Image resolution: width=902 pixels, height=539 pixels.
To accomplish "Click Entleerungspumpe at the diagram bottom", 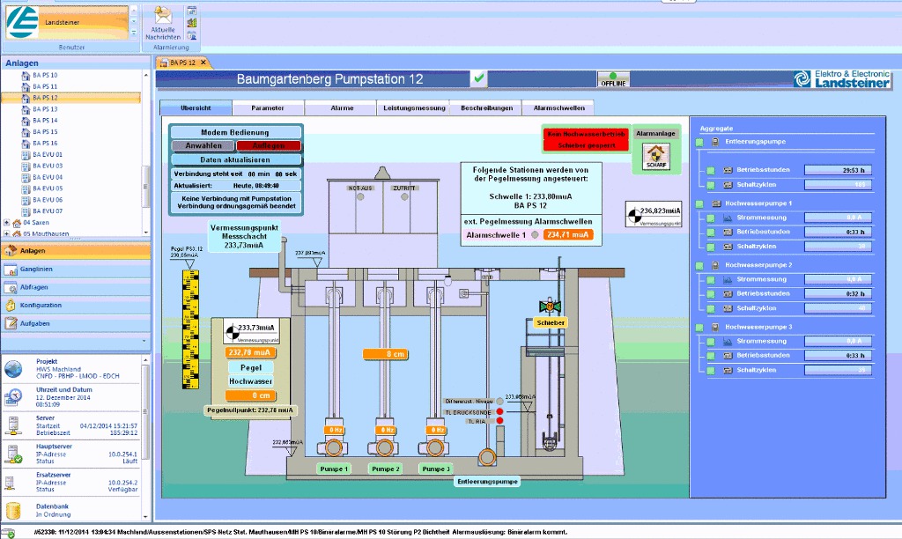I will [487, 482].
